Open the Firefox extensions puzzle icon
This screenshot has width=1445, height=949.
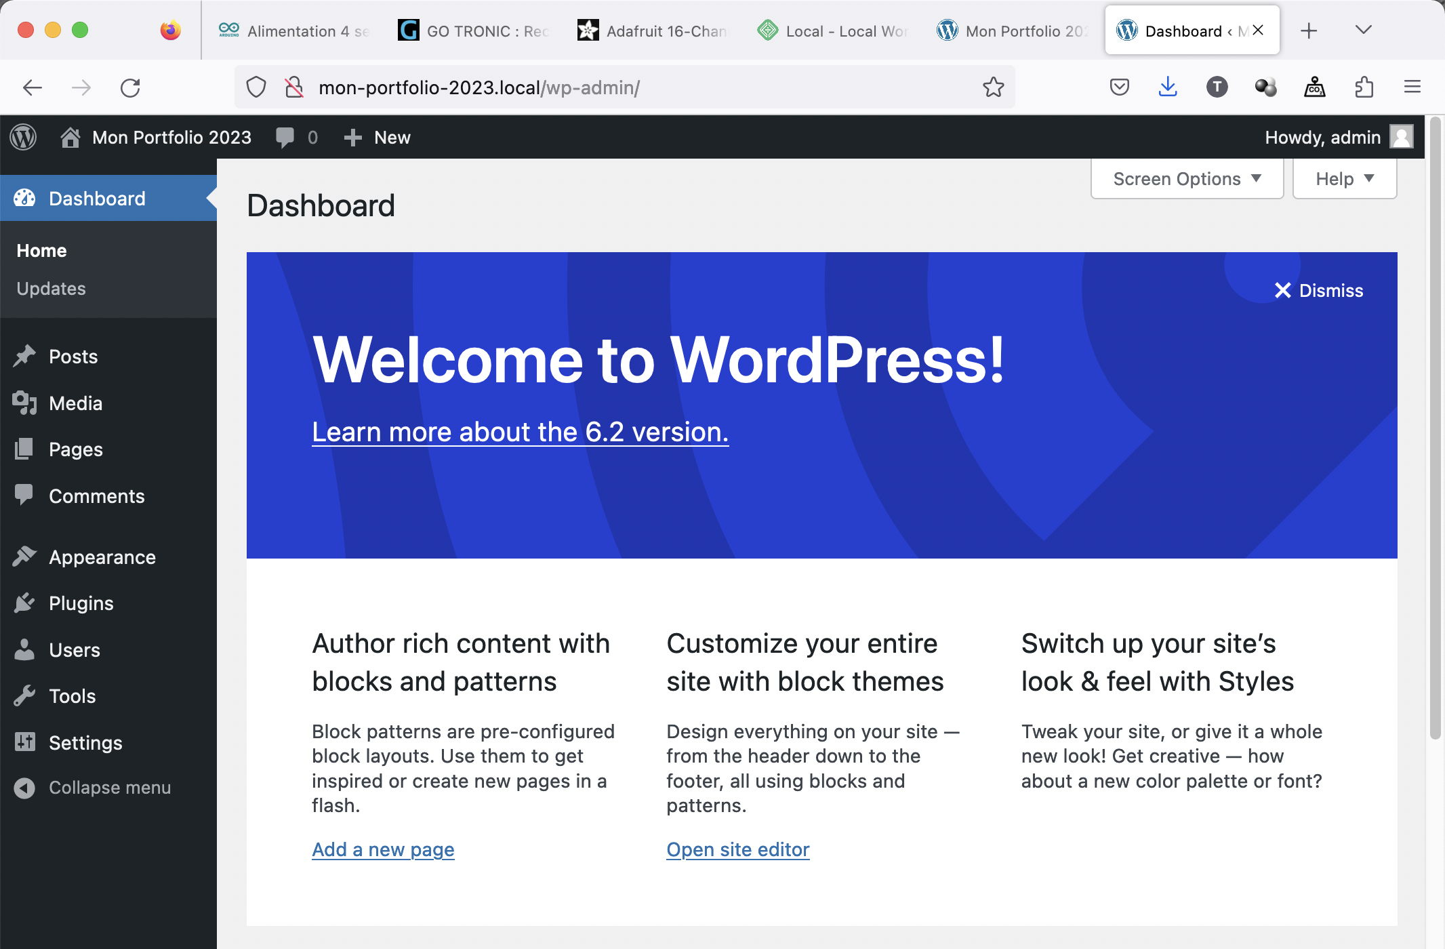coord(1364,87)
